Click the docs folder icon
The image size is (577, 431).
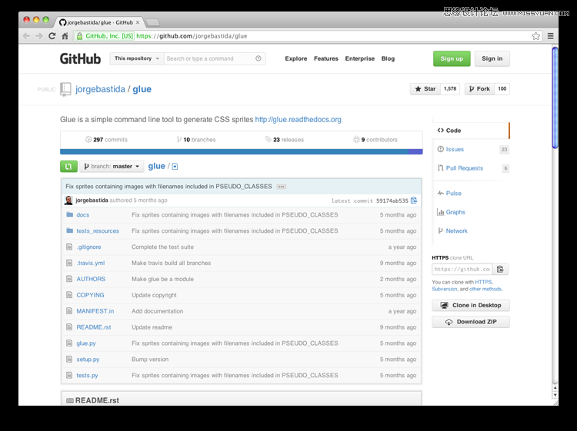click(x=69, y=214)
